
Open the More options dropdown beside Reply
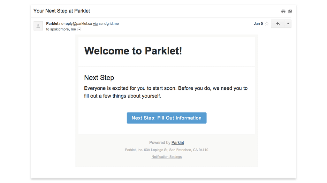click(288, 24)
